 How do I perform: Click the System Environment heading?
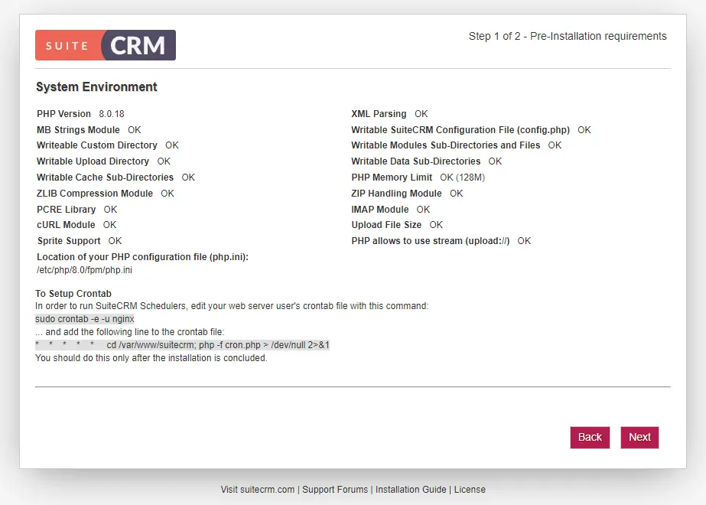[96, 87]
